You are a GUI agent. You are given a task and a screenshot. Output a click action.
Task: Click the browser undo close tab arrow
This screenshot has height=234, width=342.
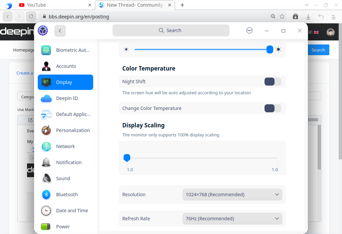click(x=321, y=17)
